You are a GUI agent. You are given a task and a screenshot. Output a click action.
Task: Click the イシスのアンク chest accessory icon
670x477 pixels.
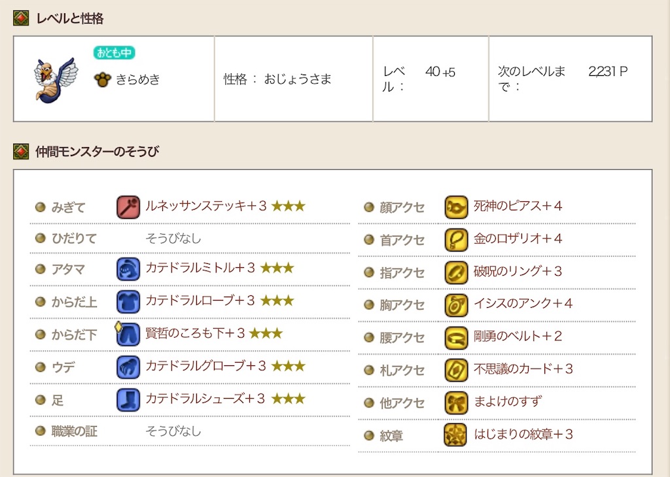click(x=456, y=305)
